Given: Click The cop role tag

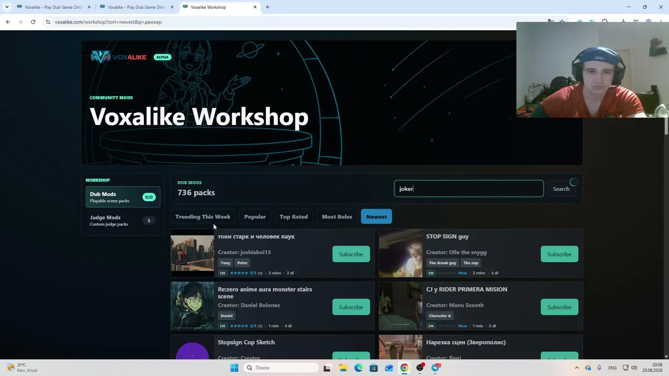Looking at the screenshot, I should [x=471, y=263].
